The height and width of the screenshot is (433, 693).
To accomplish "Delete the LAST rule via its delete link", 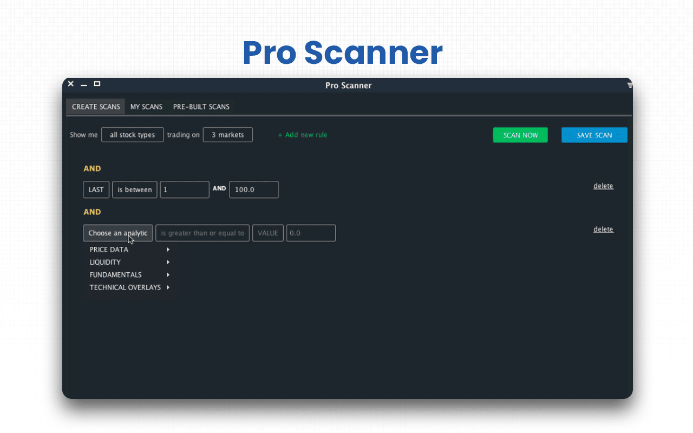I will coord(603,186).
